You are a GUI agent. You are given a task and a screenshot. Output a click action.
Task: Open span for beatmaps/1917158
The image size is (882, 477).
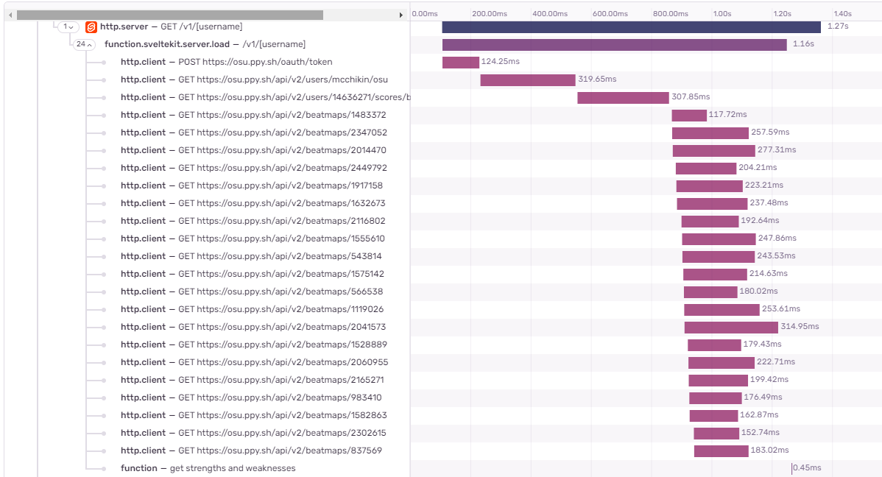coord(252,185)
